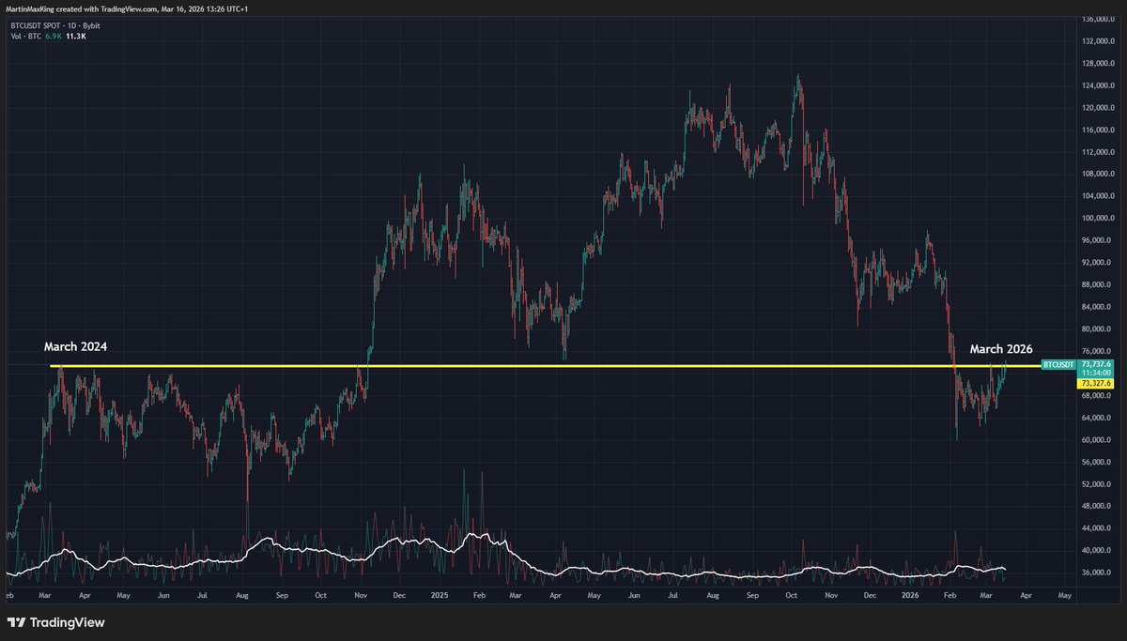The height and width of the screenshot is (641, 1127).
Task: Click the 40,000.0 price axis label
Action: 1098,550
